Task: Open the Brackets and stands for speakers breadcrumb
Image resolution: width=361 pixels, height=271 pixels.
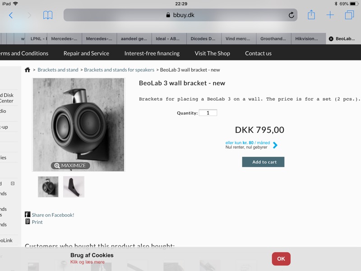Action: (119, 70)
